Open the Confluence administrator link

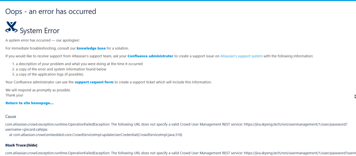(x=150, y=56)
